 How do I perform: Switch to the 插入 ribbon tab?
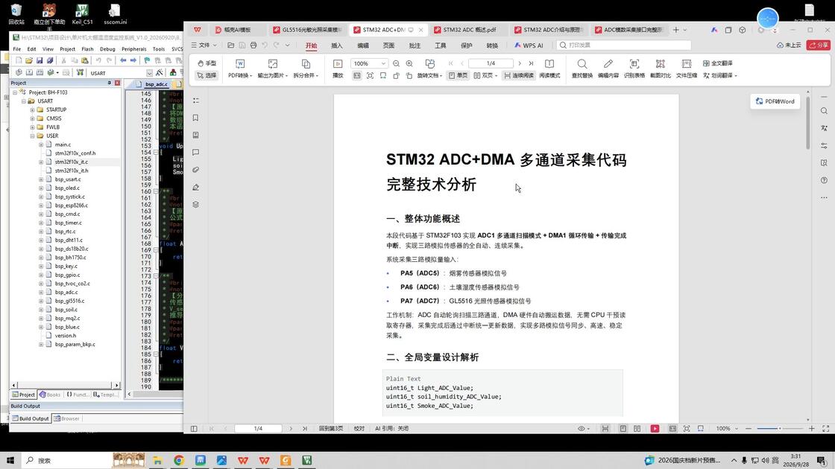[336, 45]
